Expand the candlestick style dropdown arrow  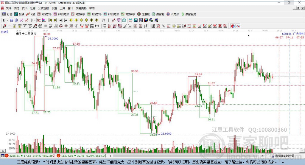click(35, 20)
